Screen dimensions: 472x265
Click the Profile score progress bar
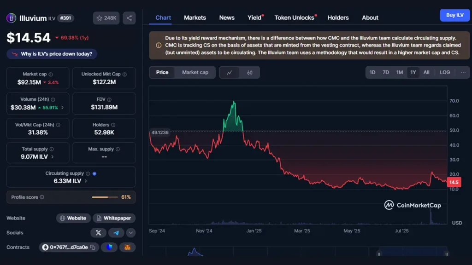[x=105, y=197]
